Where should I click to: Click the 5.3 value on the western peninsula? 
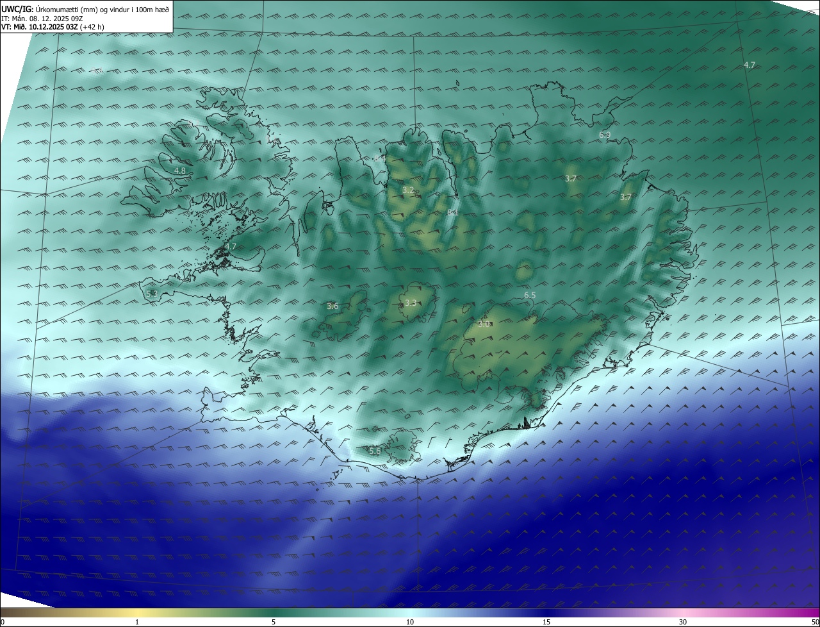point(152,294)
